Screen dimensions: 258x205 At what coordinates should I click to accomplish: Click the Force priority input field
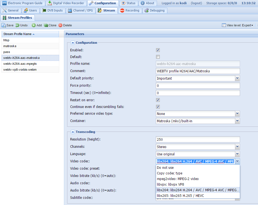[198, 86]
